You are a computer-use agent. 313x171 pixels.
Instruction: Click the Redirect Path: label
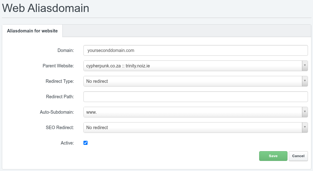60,97
